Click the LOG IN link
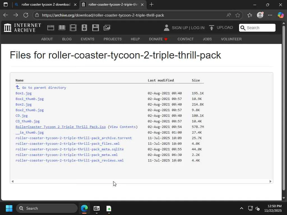Image resolution: width=287 pixels, height=215 pixels. click(198, 28)
